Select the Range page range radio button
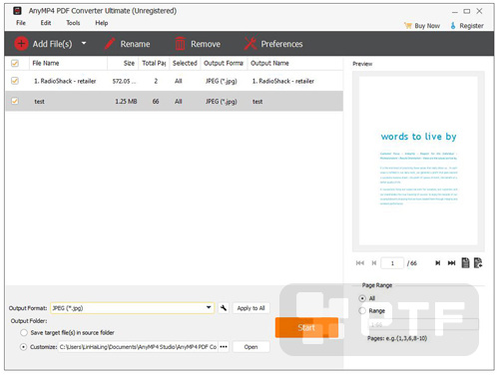 click(x=362, y=311)
